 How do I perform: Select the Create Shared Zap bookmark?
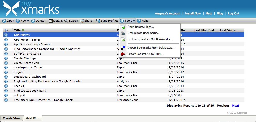coord(26,63)
